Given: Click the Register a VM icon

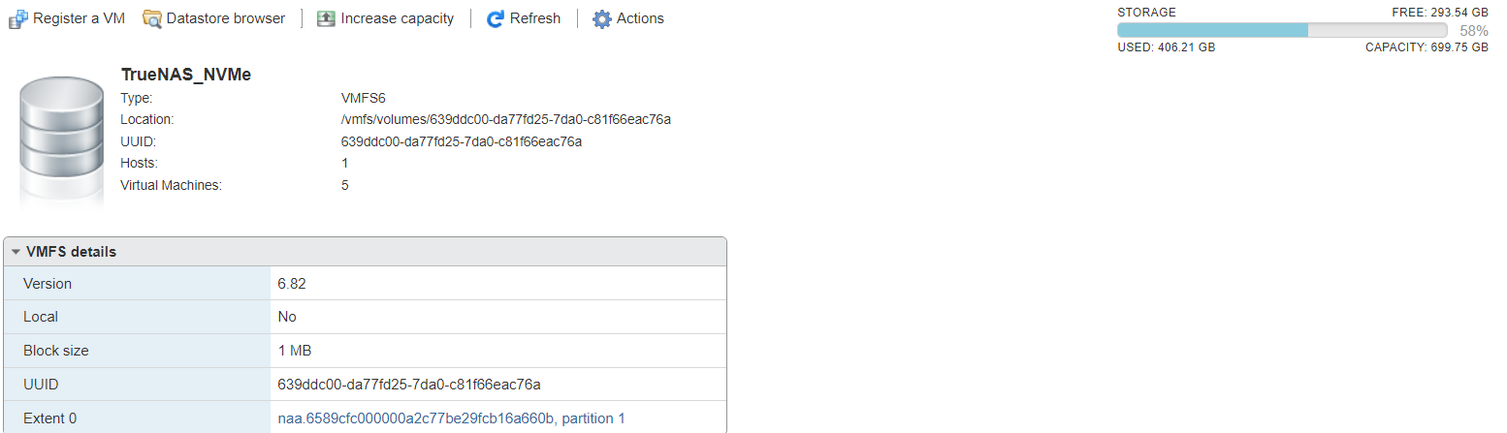Looking at the screenshot, I should click(x=17, y=18).
